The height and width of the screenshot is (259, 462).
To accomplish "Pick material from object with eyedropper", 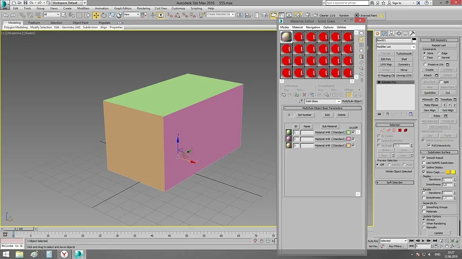I will pos(301,101).
